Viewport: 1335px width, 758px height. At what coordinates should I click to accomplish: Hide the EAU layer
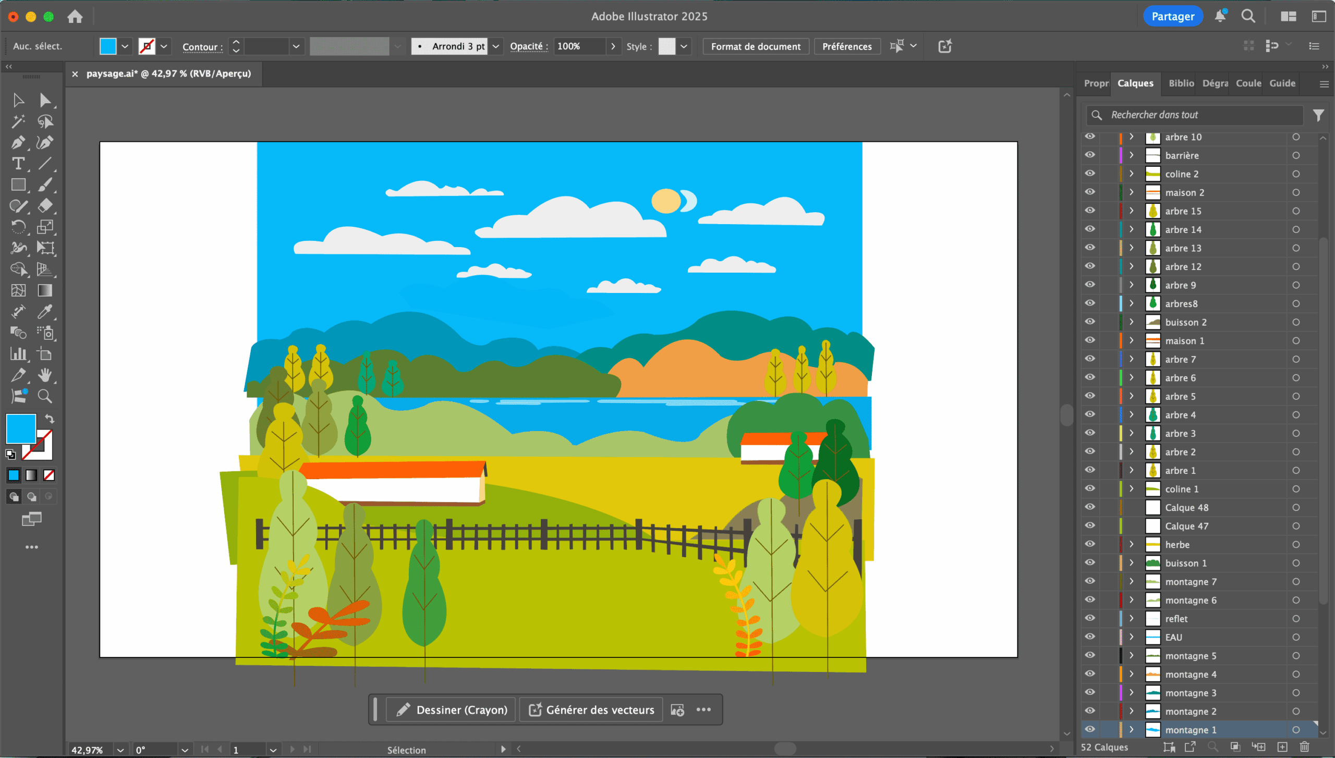pyautogui.click(x=1090, y=637)
